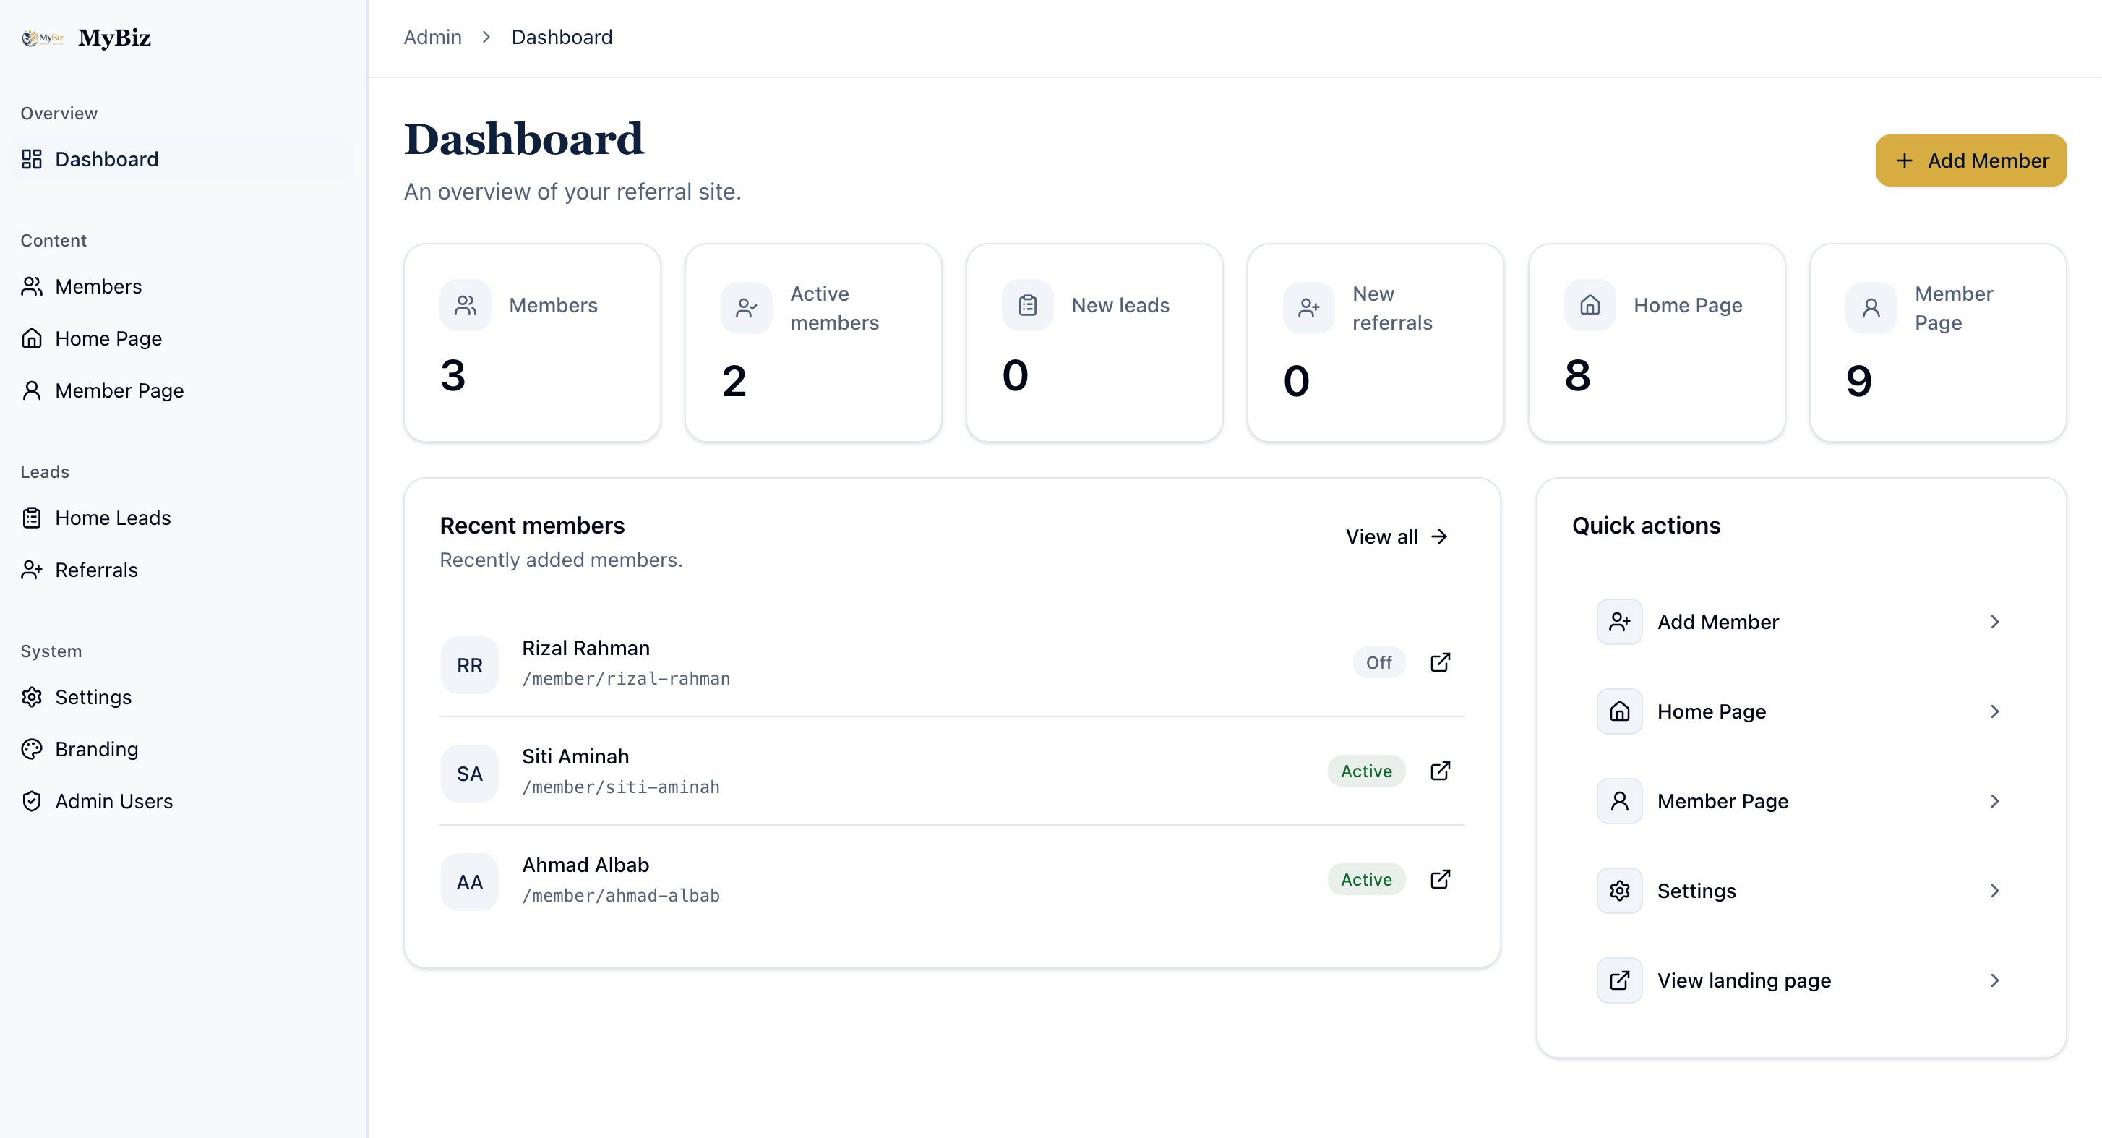Click the View landing page external icon
This screenshot has width=2102, height=1138.
1619,980
